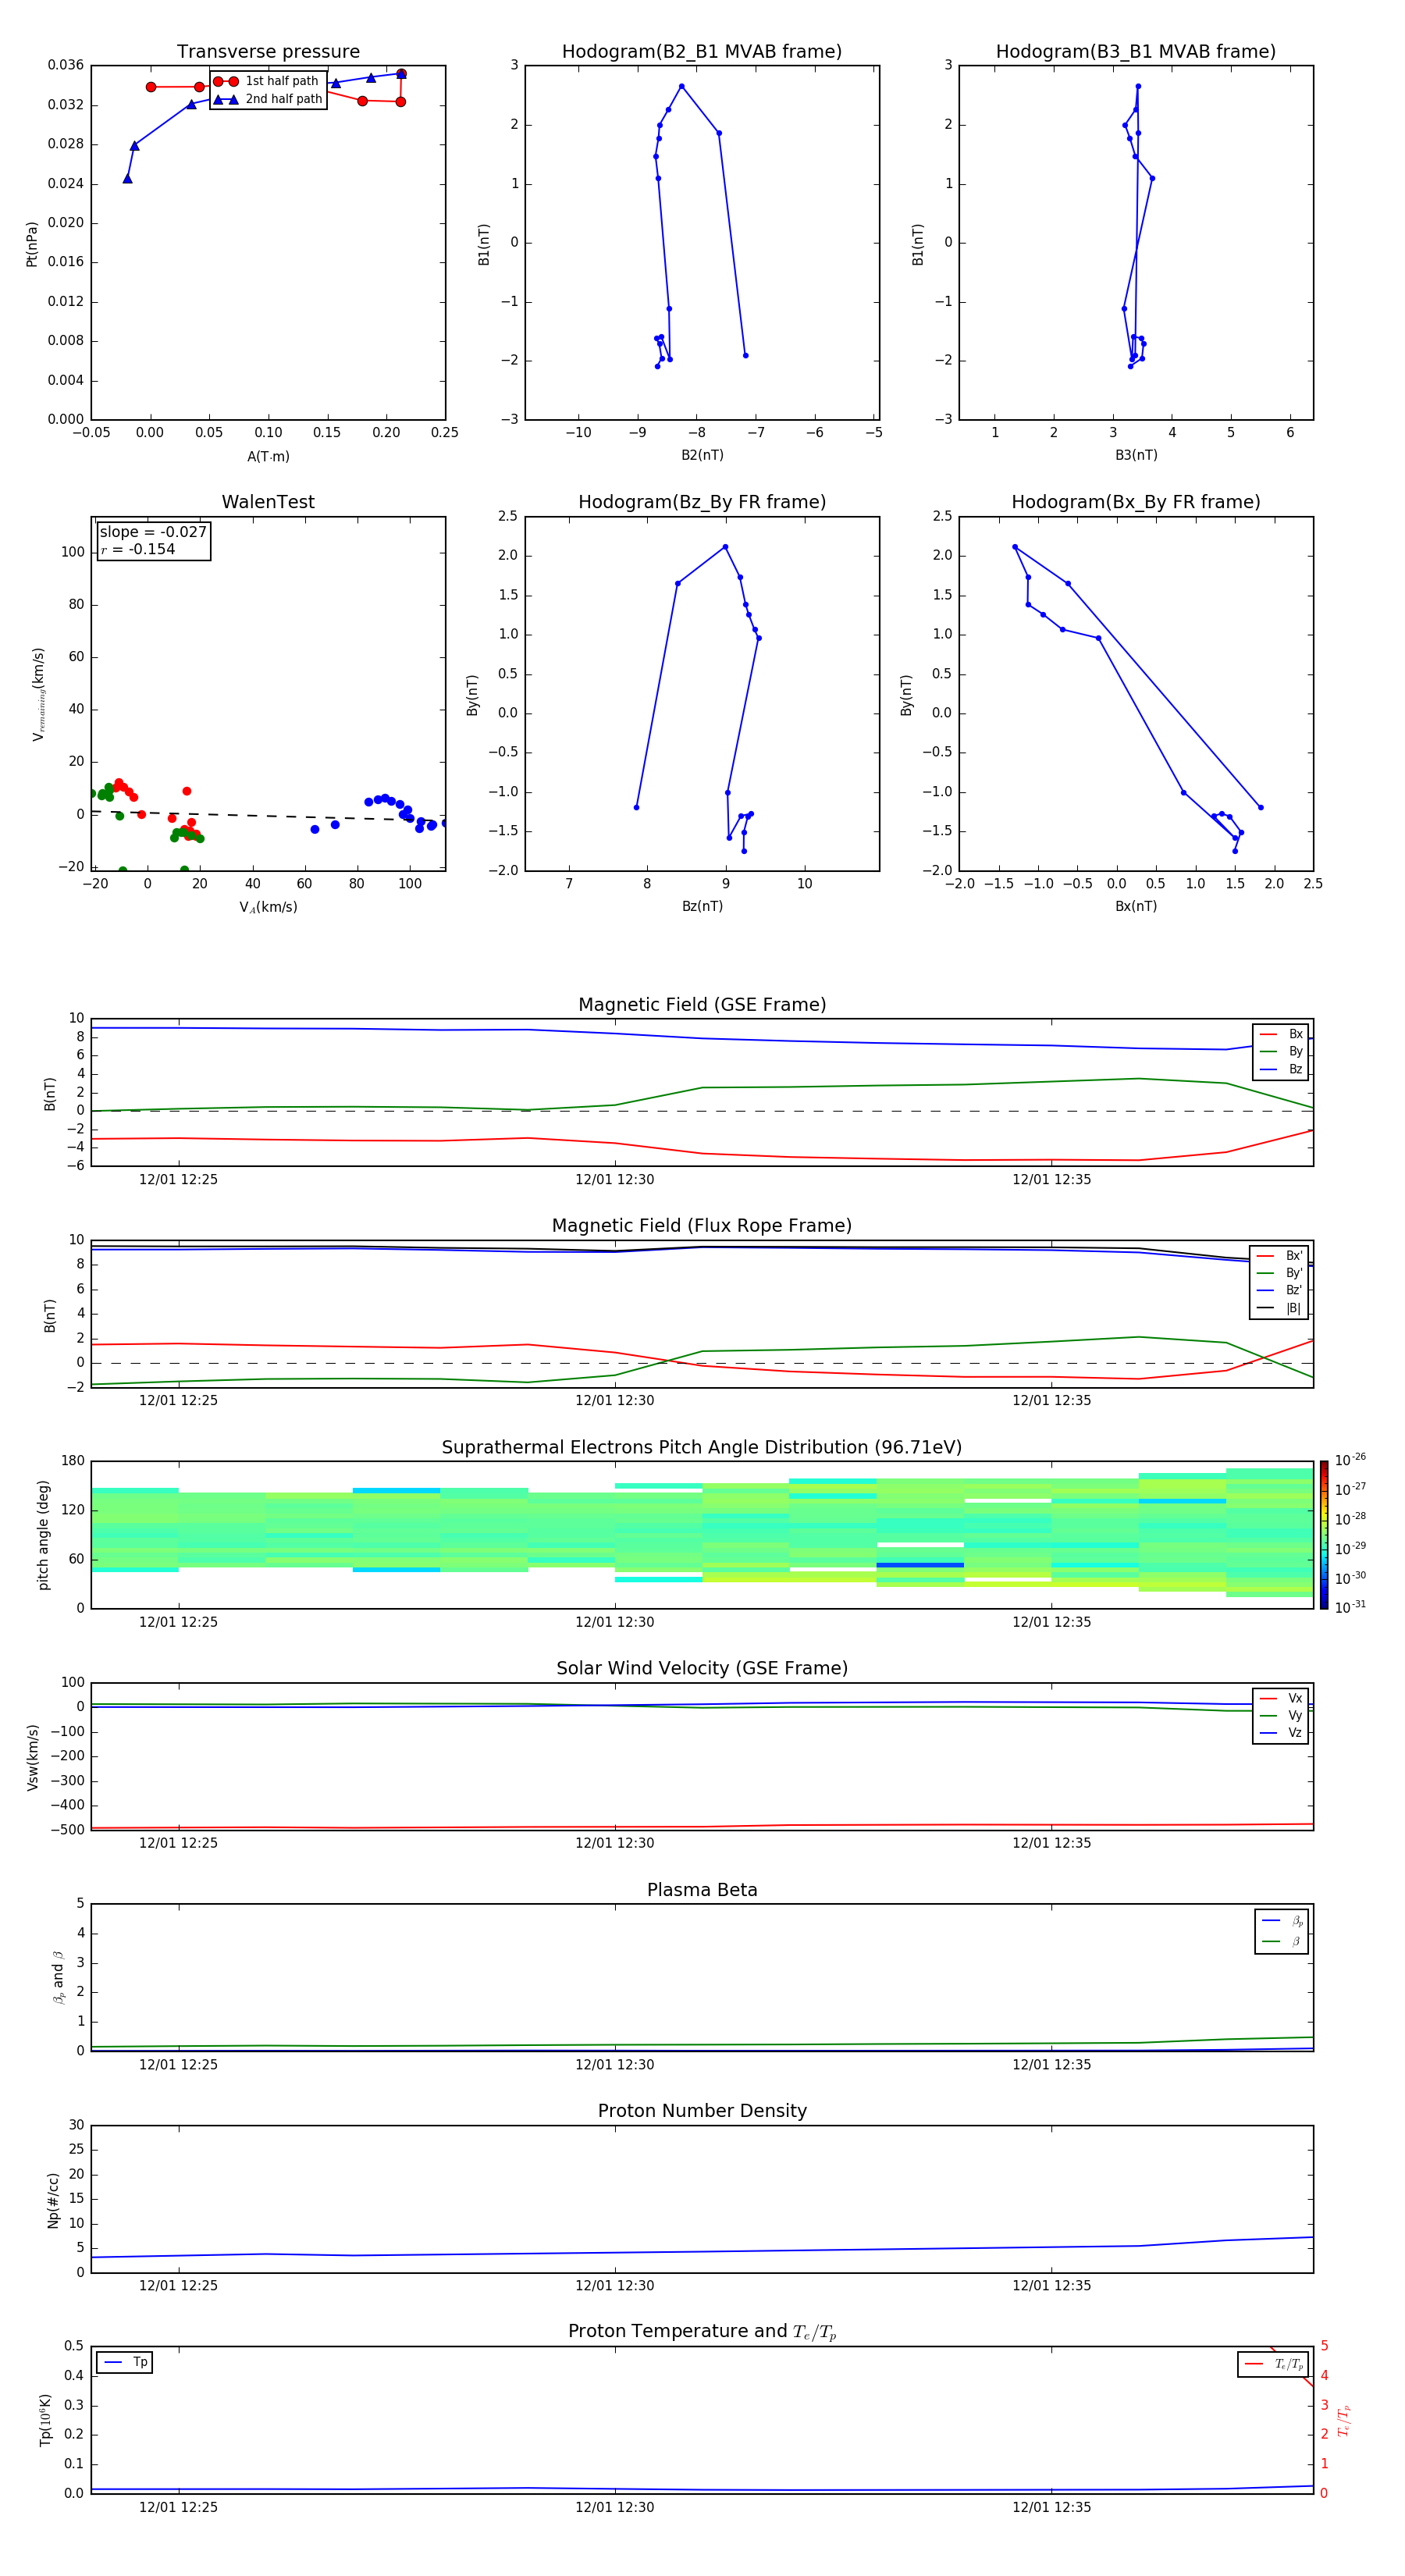Click the 'Np(#/cc)' axis label
This screenshot has height=2576, width=1405.
click(x=53, y=2200)
